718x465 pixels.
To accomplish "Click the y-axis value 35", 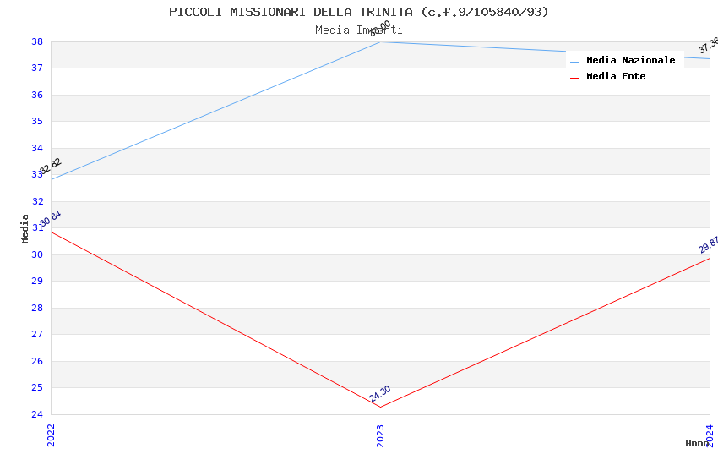I will pos(37,122).
